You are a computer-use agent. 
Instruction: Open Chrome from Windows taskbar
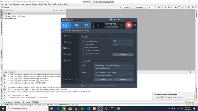(x=64, y=109)
